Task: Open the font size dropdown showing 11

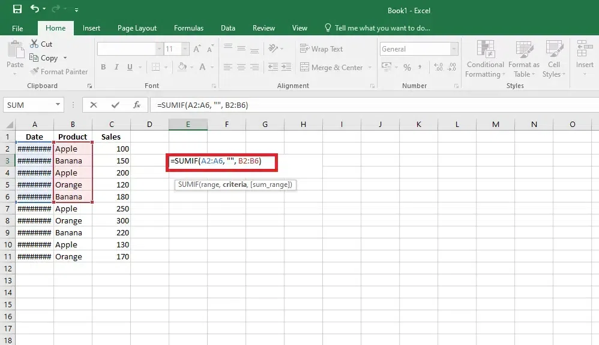Action: (185, 49)
